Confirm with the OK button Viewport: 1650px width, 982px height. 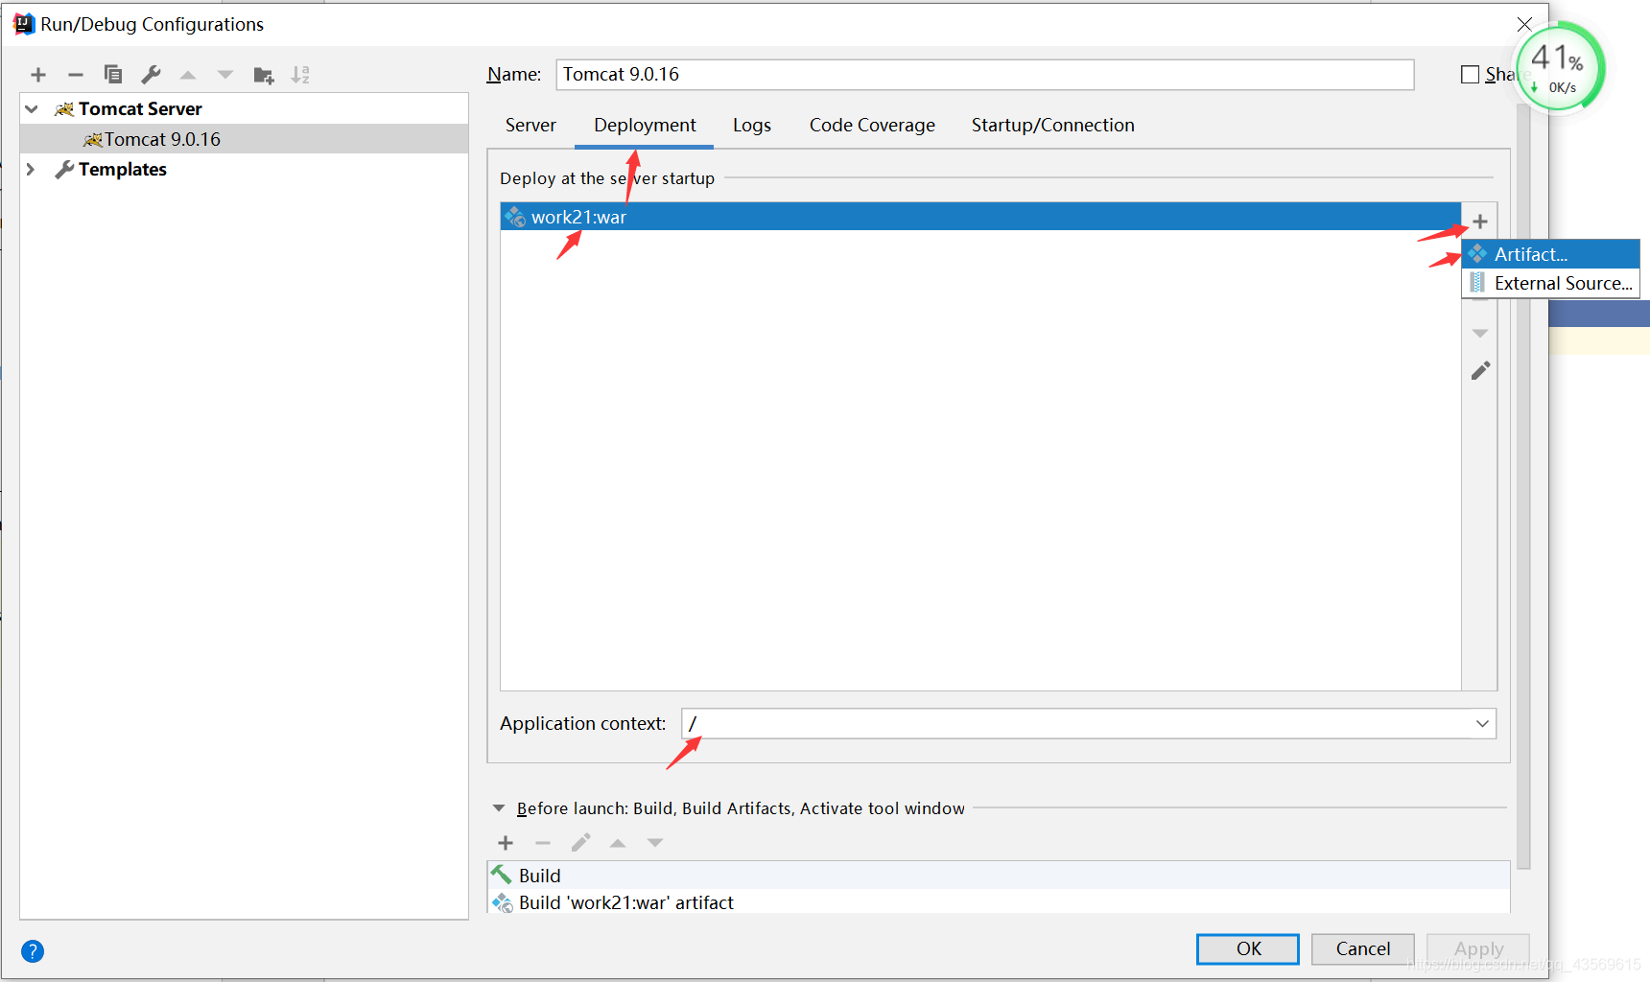(x=1248, y=948)
